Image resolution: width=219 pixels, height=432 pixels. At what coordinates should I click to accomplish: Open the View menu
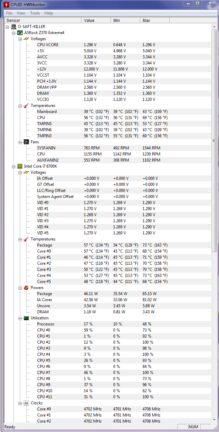tap(21, 13)
